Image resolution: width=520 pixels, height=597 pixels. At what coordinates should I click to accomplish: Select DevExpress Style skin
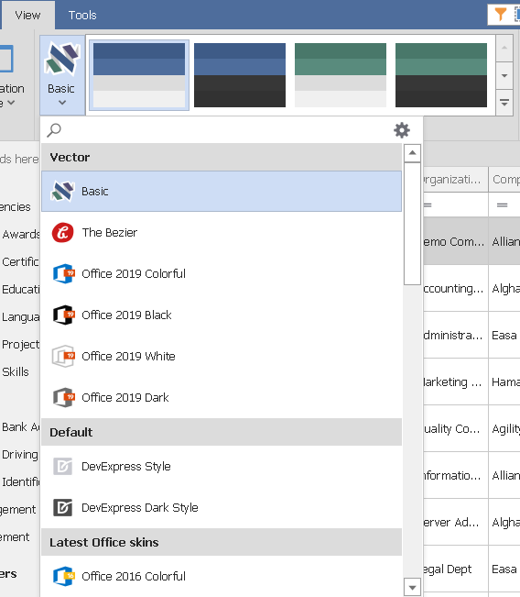click(222, 467)
